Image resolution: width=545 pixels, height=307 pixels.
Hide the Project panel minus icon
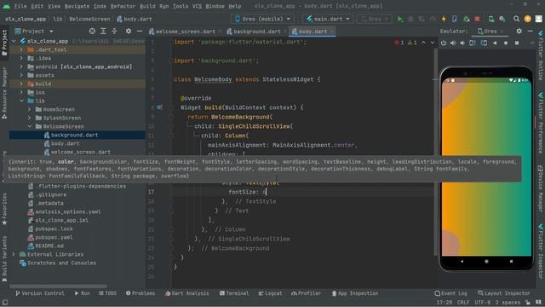(x=140, y=31)
